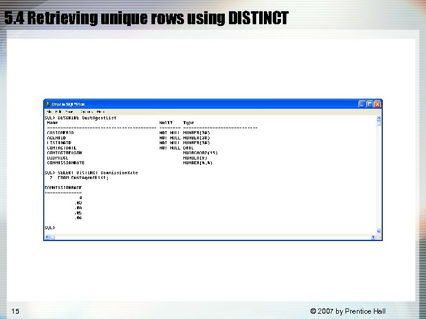Screen dimensions: 426x319
Task: Click the SELECT DISTINCT CommissionRate line
Action: 91,172
